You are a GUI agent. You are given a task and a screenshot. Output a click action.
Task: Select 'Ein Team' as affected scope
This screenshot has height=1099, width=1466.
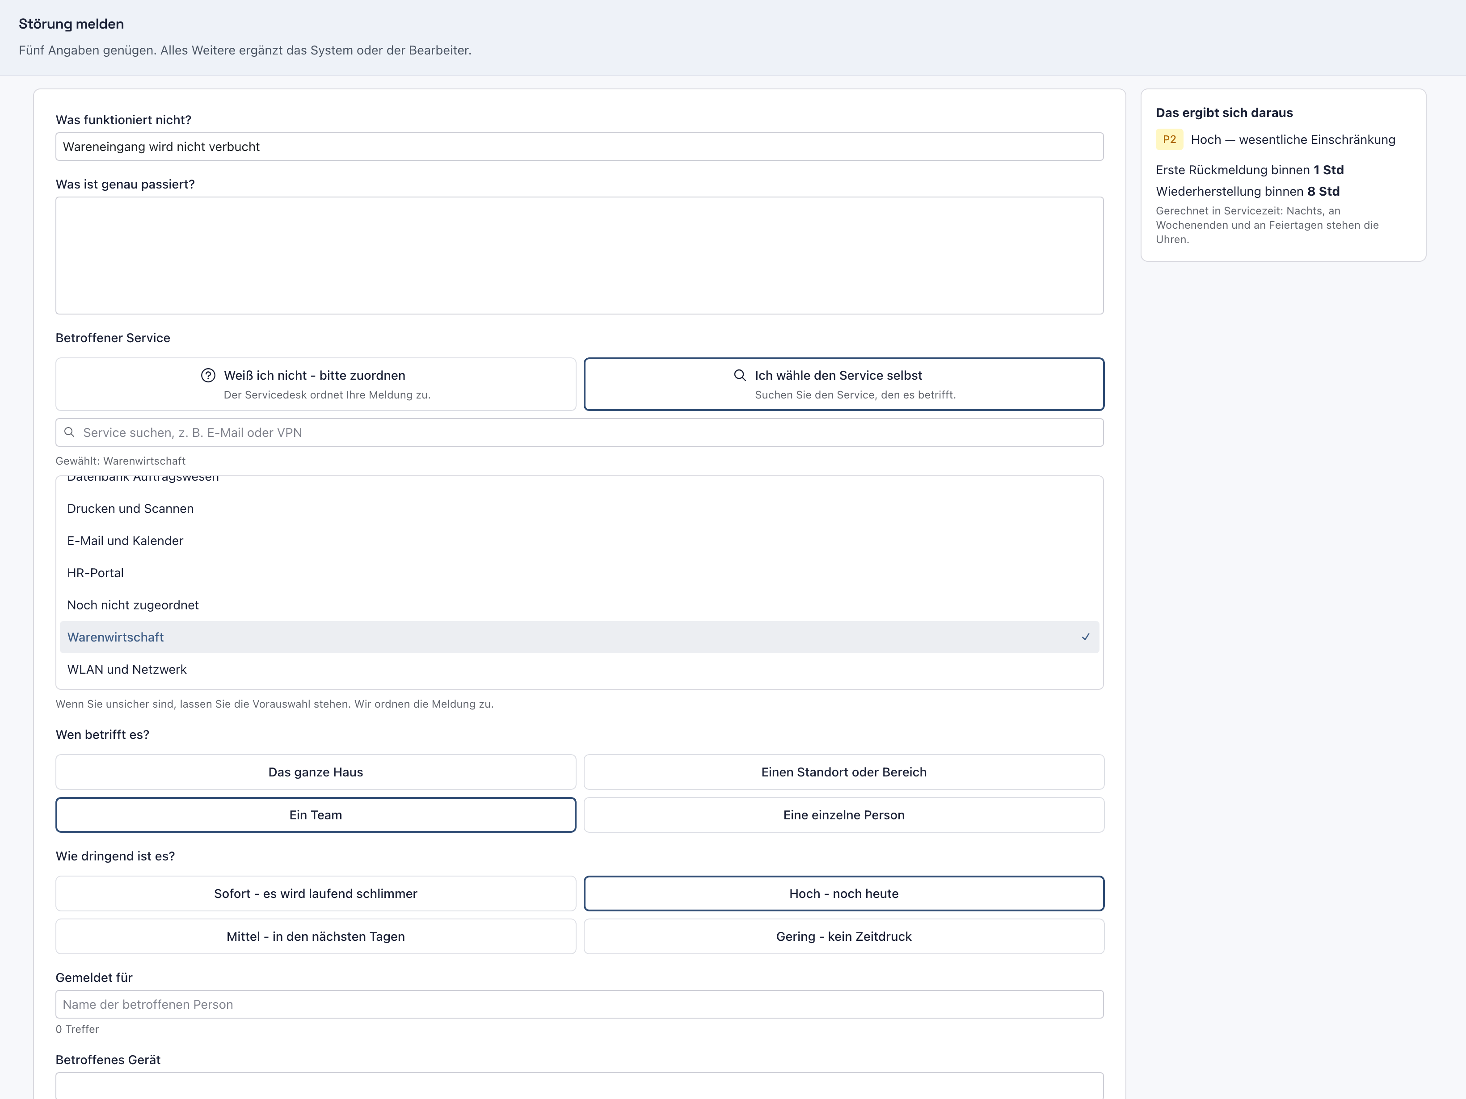point(316,815)
